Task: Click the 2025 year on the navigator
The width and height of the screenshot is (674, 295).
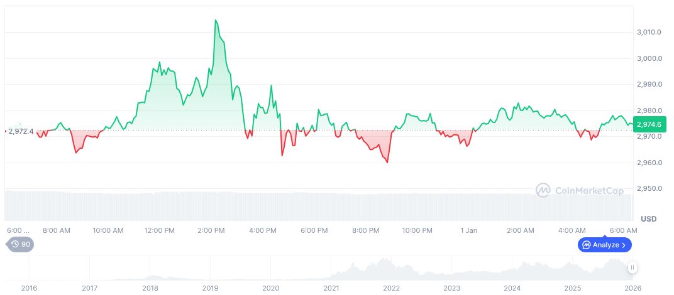Action: [572, 287]
